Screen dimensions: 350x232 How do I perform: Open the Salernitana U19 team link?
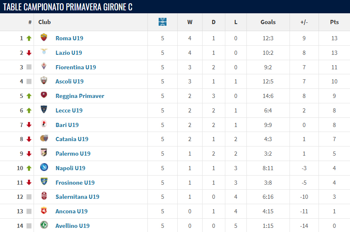click(77, 197)
